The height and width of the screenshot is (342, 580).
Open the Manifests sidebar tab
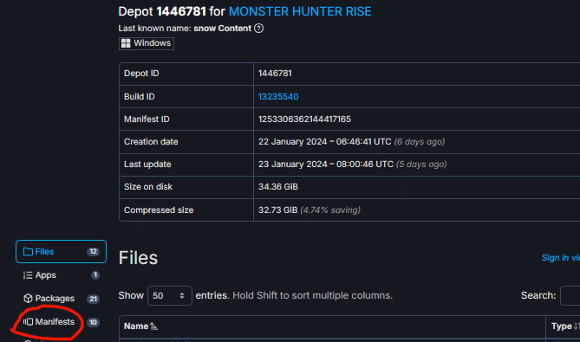[61, 322]
